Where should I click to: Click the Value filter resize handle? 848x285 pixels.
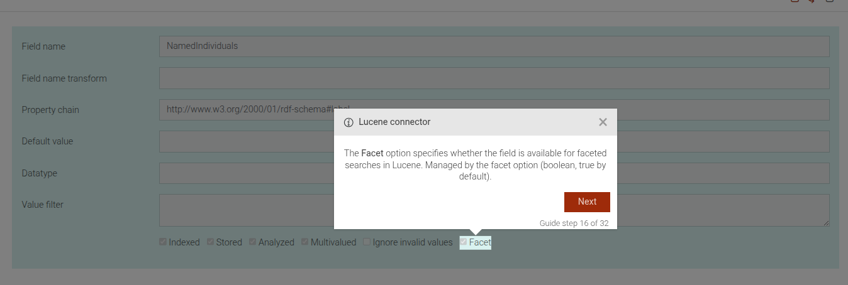826,223
